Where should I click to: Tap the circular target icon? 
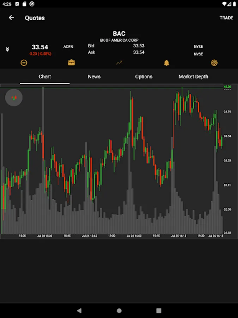214,63
